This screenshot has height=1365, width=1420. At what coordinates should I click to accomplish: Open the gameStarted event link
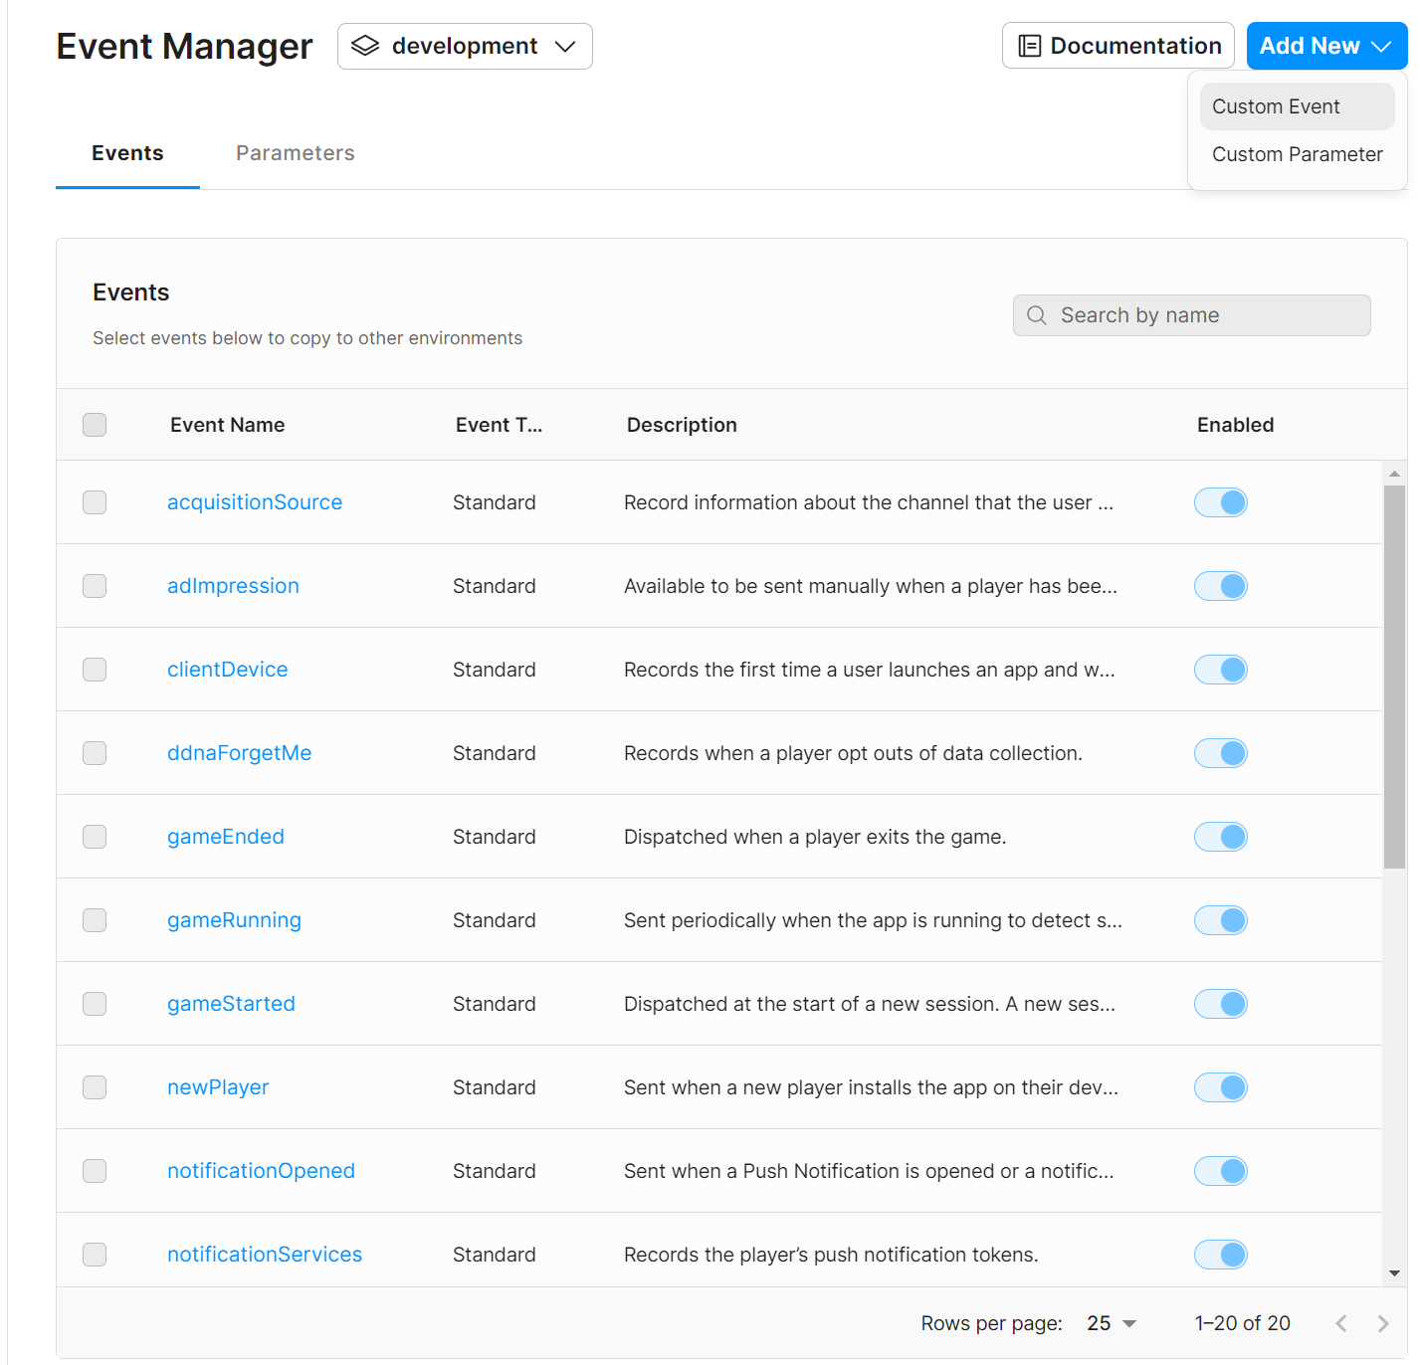[231, 1004]
